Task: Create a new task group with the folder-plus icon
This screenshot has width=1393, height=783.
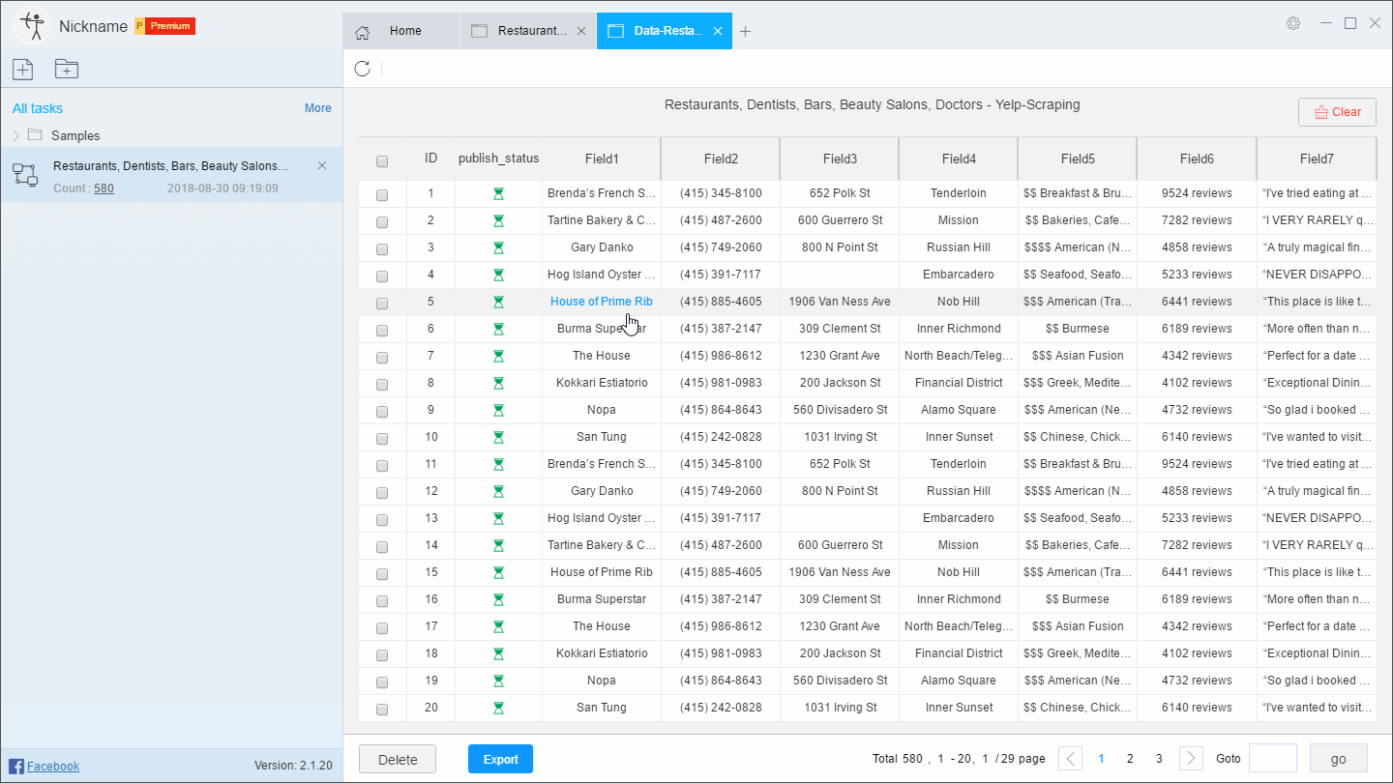Action: click(65, 69)
